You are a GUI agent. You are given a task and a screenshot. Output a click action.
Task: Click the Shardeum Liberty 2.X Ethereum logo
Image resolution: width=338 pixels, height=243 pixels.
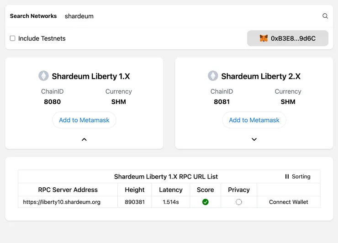tap(213, 76)
